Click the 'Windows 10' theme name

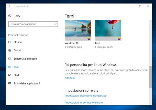[x=72, y=43]
